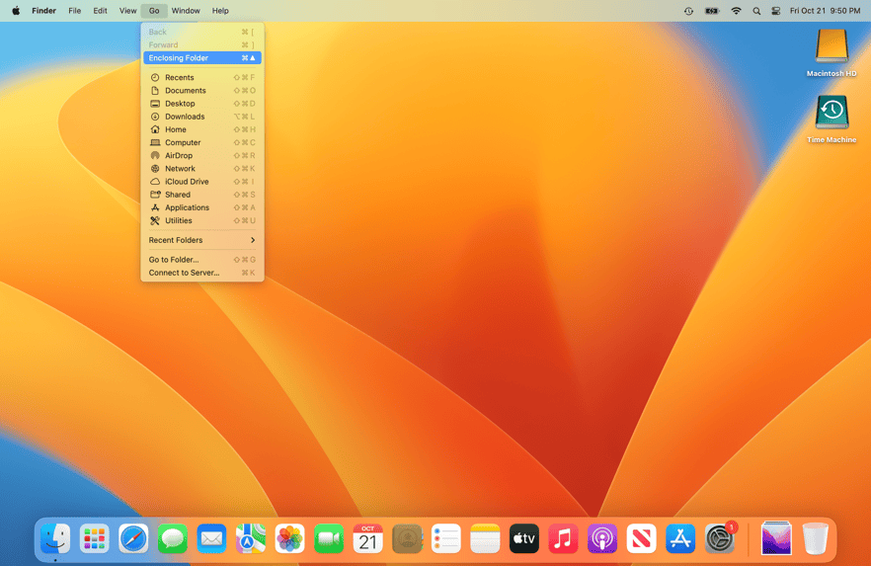Open Maps app in the Dock

pyautogui.click(x=251, y=538)
